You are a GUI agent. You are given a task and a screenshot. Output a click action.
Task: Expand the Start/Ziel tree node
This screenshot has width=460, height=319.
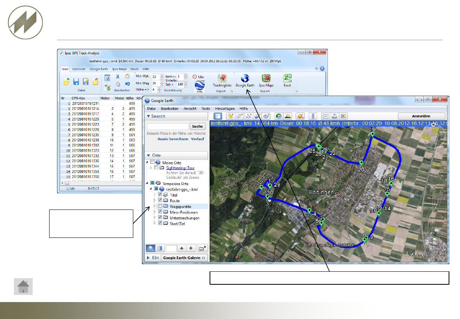click(155, 223)
